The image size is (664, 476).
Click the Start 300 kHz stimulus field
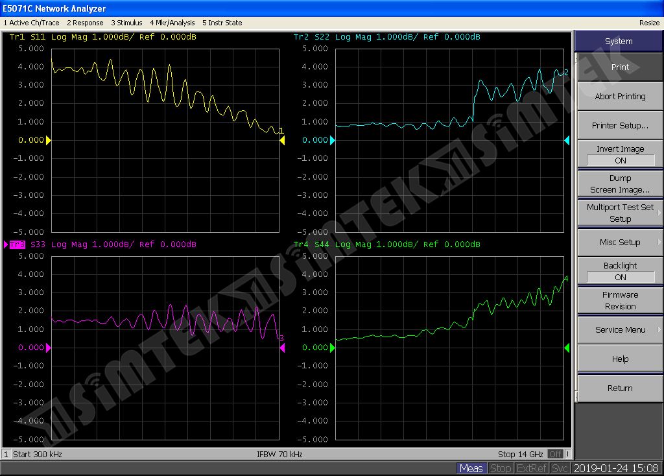[x=37, y=454]
